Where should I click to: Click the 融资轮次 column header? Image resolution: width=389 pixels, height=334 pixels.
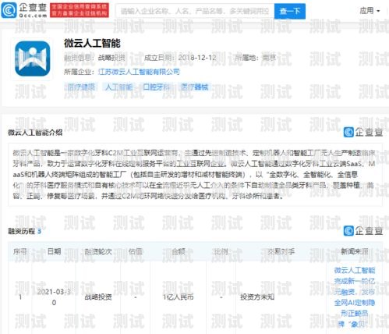[98, 251]
